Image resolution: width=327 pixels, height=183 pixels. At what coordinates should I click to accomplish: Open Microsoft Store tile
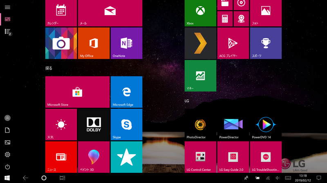point(77,92)
